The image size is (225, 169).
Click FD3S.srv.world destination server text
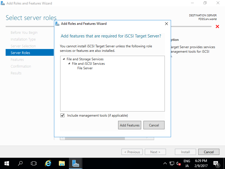(208, 19)
